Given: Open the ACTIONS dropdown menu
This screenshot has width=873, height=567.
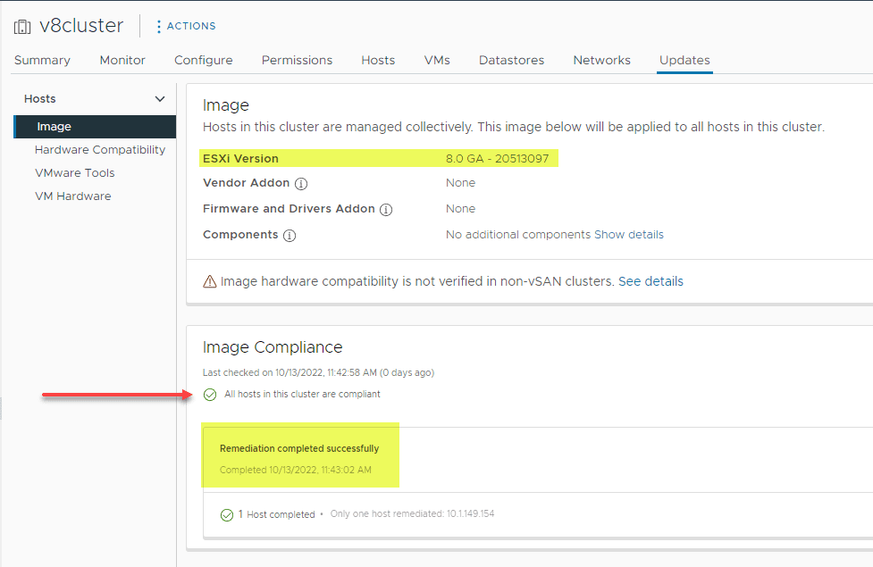Looking at the screenshot, I should coord(191,26).
